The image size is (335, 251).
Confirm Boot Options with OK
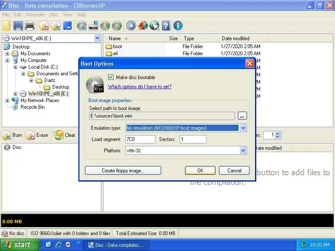201,171
